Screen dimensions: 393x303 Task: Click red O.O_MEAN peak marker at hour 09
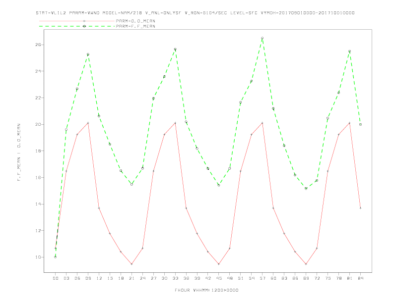(88, 123)
